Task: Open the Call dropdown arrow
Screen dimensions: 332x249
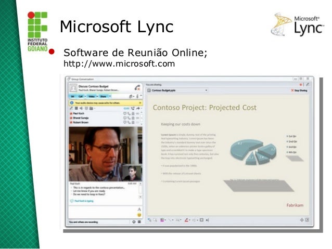Action: pos(85,97)
